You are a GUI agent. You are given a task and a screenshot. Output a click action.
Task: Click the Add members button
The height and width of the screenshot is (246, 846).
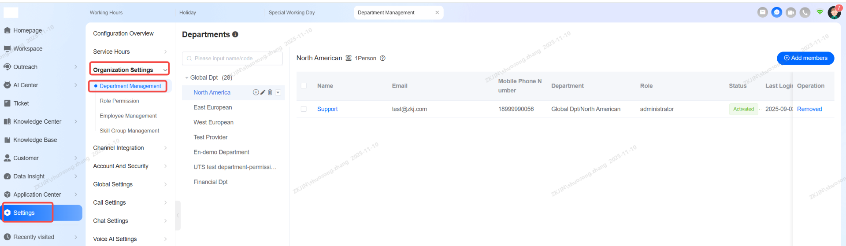805,58
